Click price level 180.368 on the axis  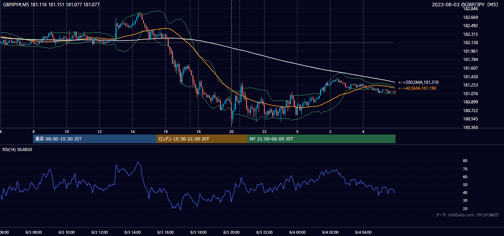pos(470,127)
